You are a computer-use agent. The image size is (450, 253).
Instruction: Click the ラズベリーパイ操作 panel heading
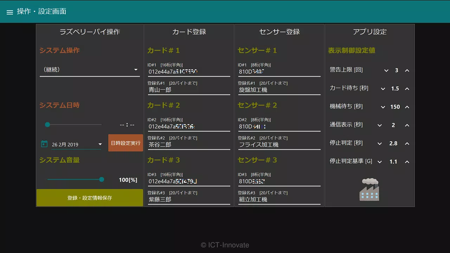[x=90, y=32]
